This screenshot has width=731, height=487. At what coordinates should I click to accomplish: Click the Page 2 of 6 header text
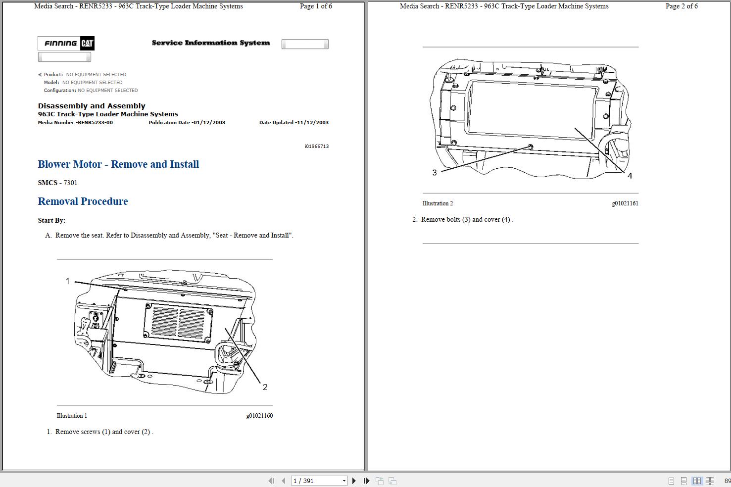click(682, 6)
